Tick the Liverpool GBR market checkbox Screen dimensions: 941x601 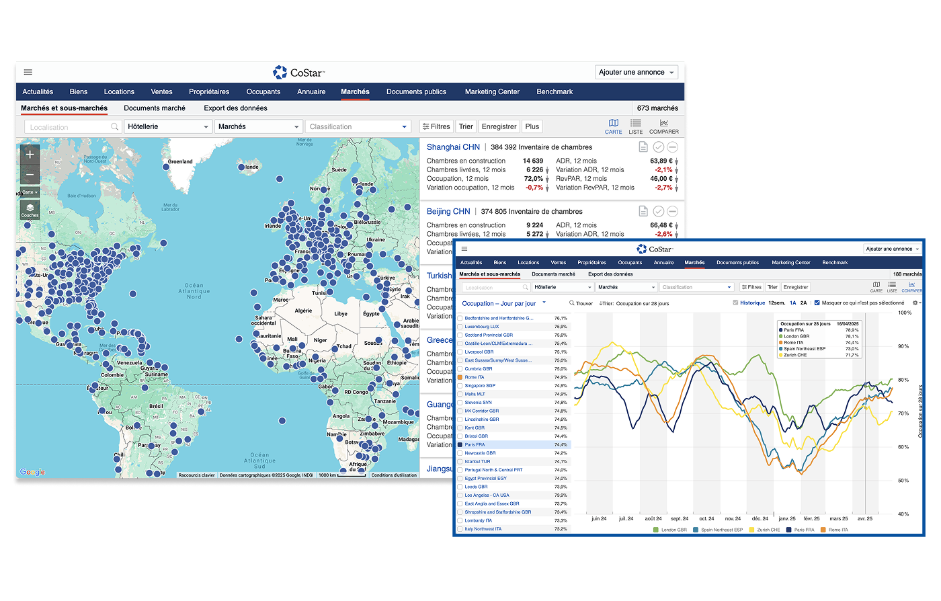[460, 352]
